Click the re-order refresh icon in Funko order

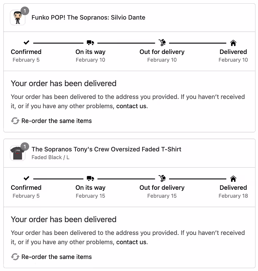coord(15,121)
